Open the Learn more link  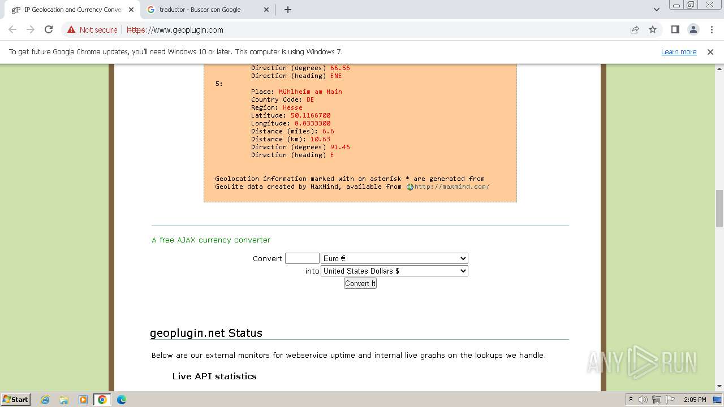(x=679, y=51)
